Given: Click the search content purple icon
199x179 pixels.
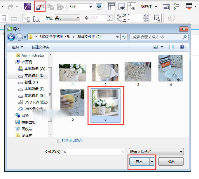Looking at the screenshot, I should click(27, 7).
